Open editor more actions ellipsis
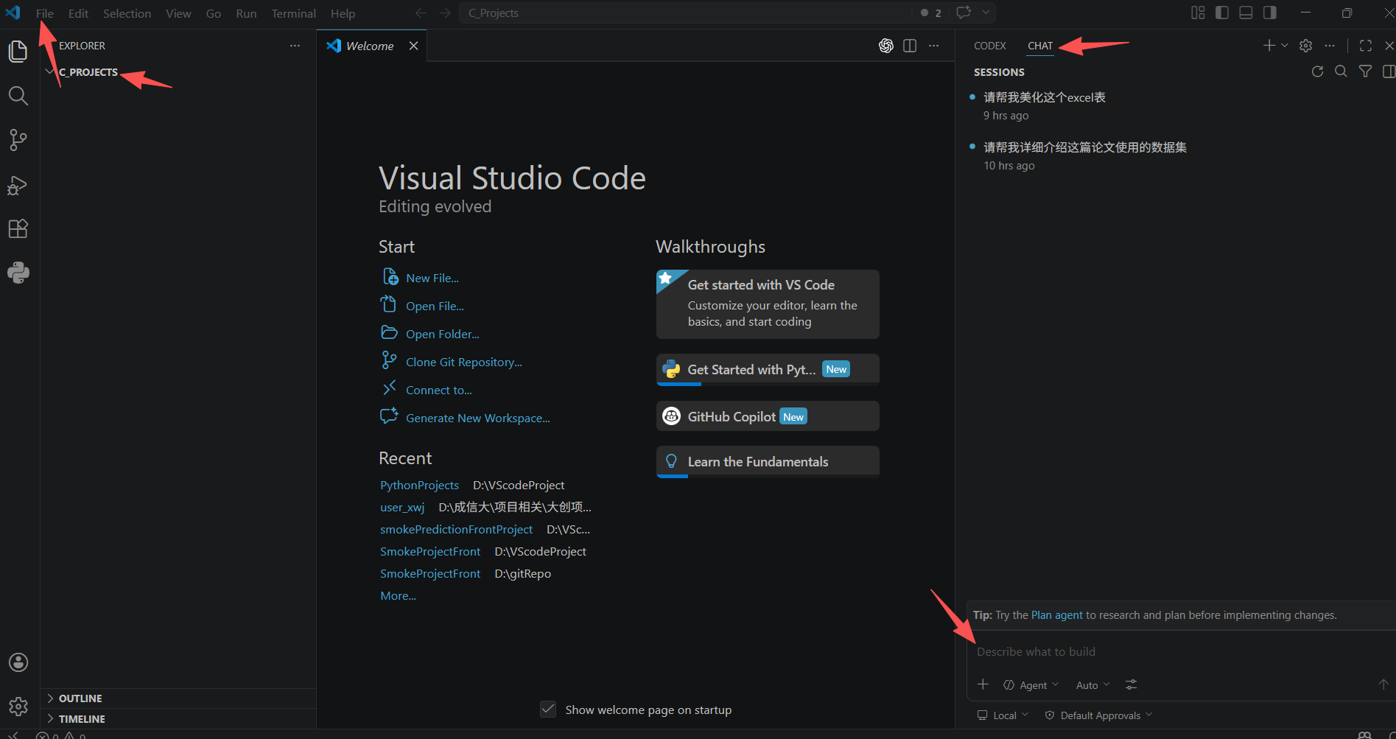The image size is (1396, 739). 934,46
